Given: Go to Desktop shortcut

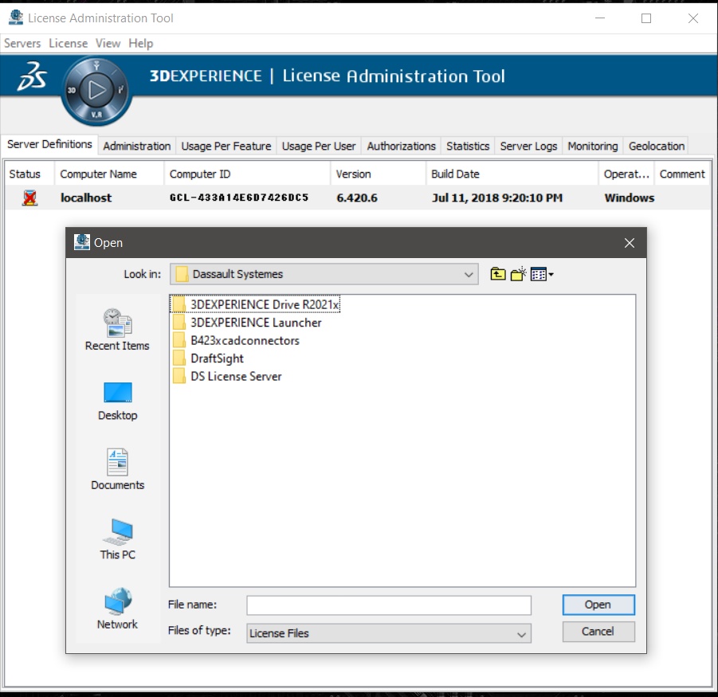Looking at the screenshot, I should (117, 401).
